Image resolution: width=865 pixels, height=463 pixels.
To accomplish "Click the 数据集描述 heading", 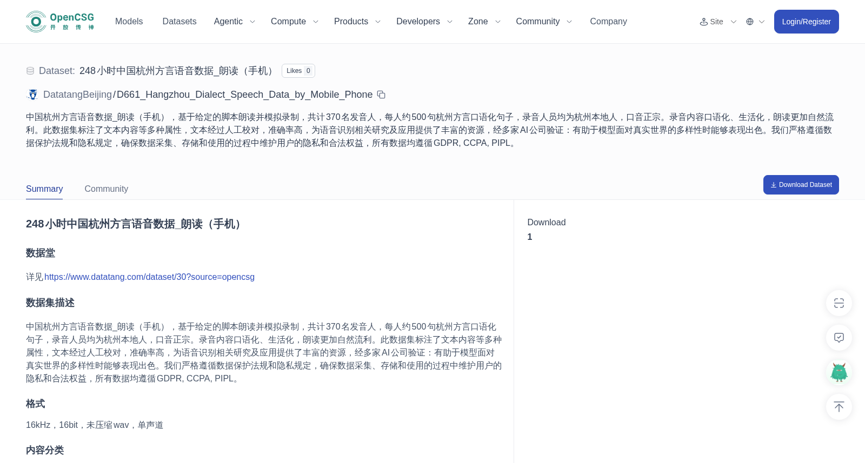I will (x=50, y=303).
